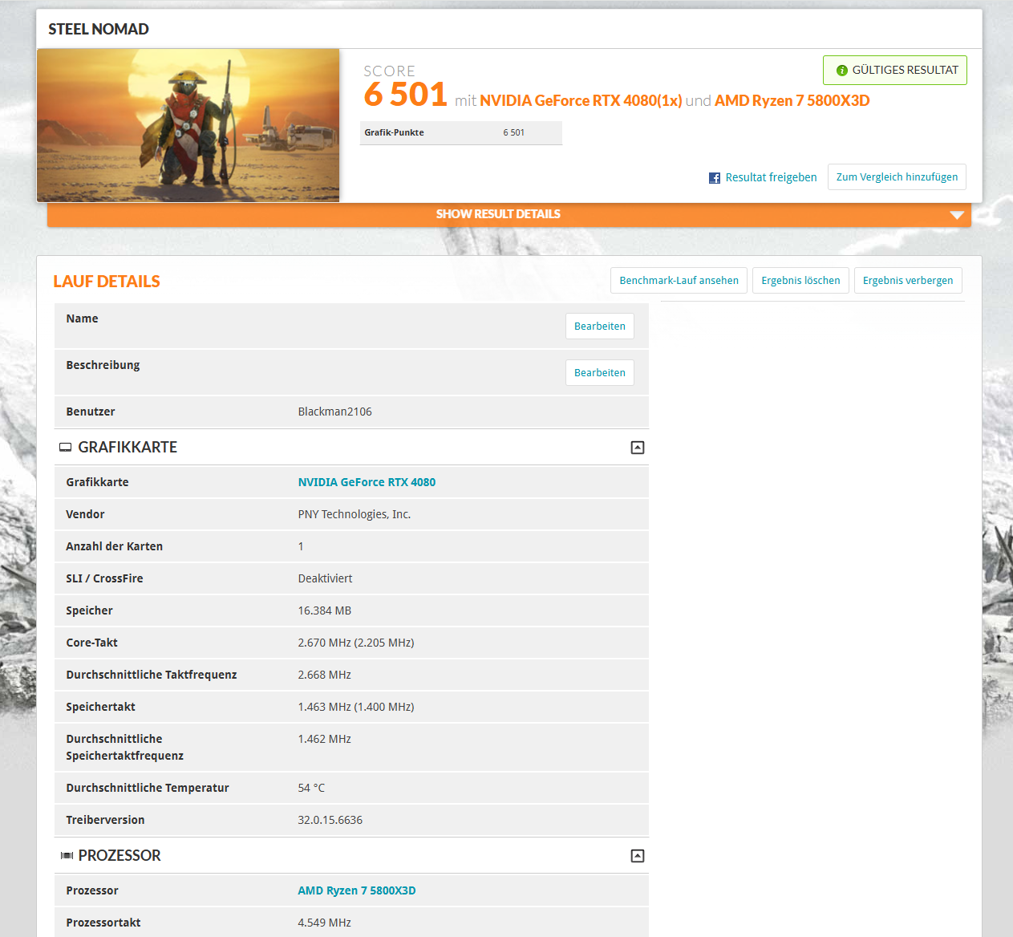Click Ergebnis löschen button
The width and height of the screenshot is (1013, 937).
(800, 281)
